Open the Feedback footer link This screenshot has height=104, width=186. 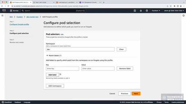[x=18, y=102]
